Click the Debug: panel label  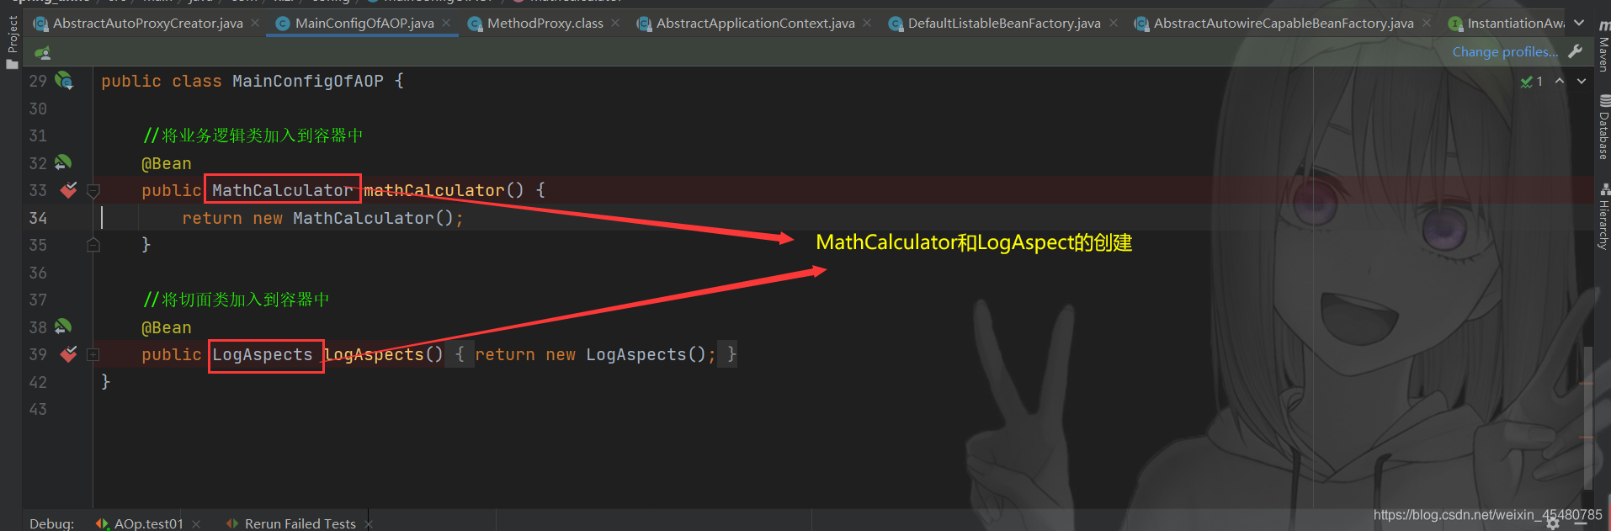[51, 523]
